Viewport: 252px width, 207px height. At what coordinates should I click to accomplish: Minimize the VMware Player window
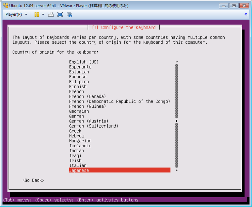pyautogui.click(x=224, y=6)
